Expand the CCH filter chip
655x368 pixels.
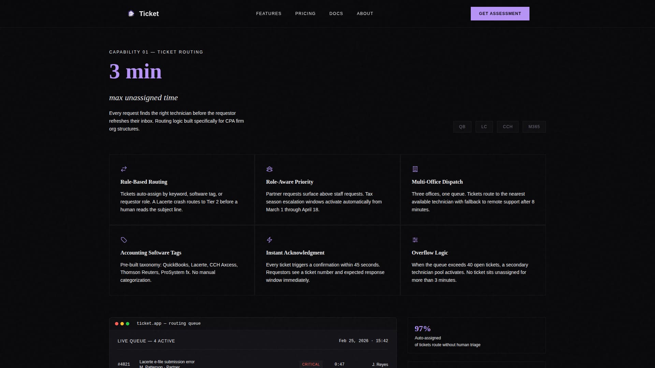(x=507, y=126)
